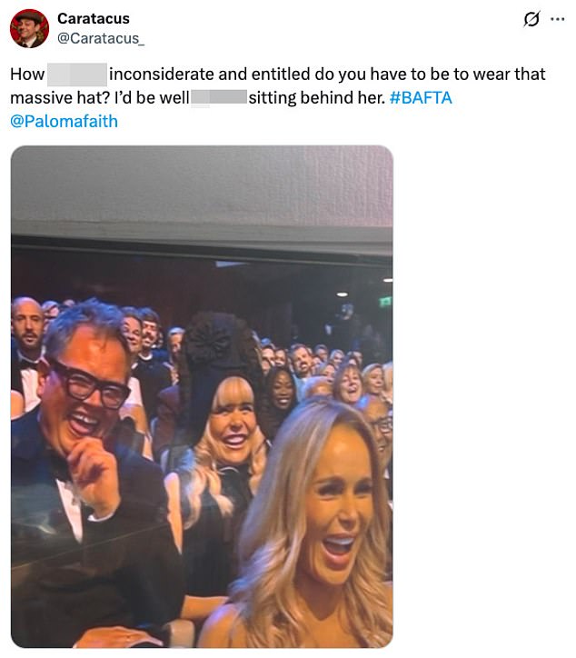The height and width of the screenshot is (658, 576).
Task: Click the blurred word after 'How'
Action: click(x=77, y=75)
